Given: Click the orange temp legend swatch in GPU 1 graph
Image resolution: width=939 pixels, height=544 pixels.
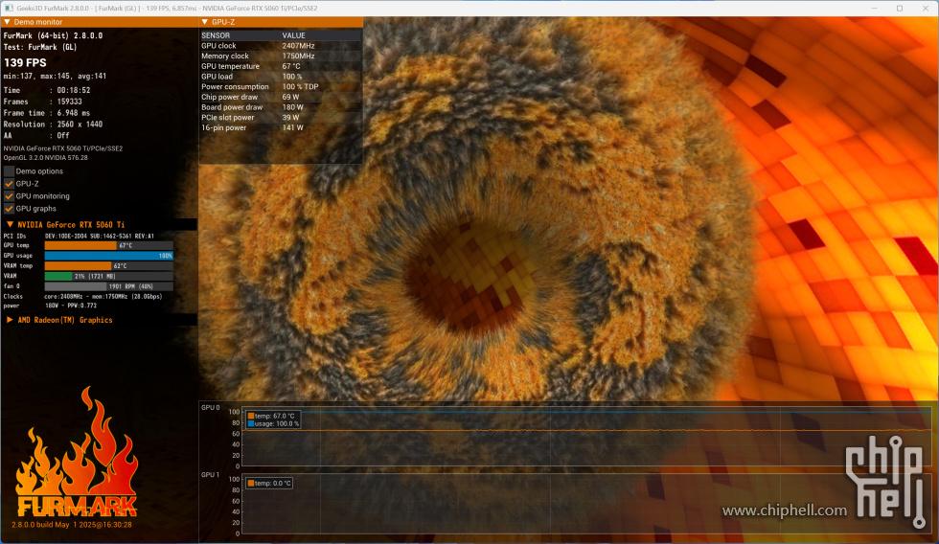Looking at the screenshot, I should click(251, 484).
